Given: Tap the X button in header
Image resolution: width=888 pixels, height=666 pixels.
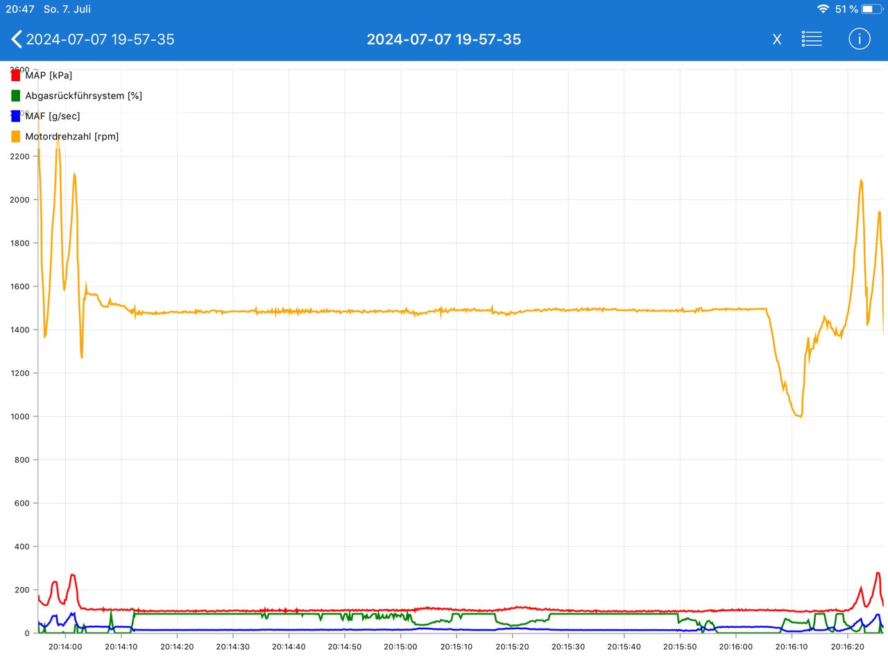Looking at the screenshot, I should coord(777,40).
